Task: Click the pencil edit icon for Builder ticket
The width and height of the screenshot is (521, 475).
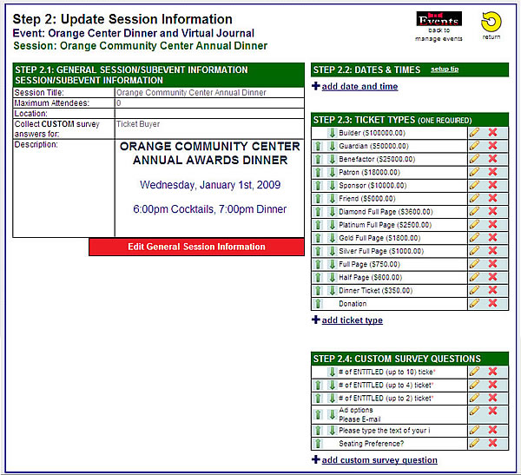Action: 474,133
